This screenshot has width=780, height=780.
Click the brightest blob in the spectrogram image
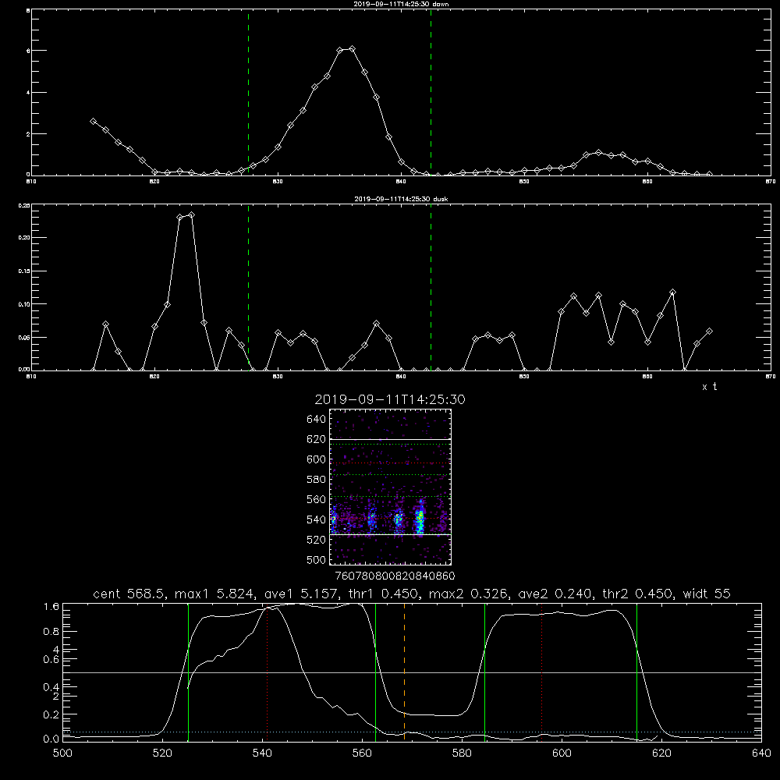tap(420, 519)
